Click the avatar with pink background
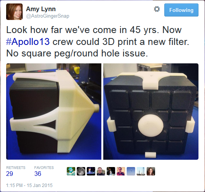Screen dimensions: 205x192 (121, 171)
